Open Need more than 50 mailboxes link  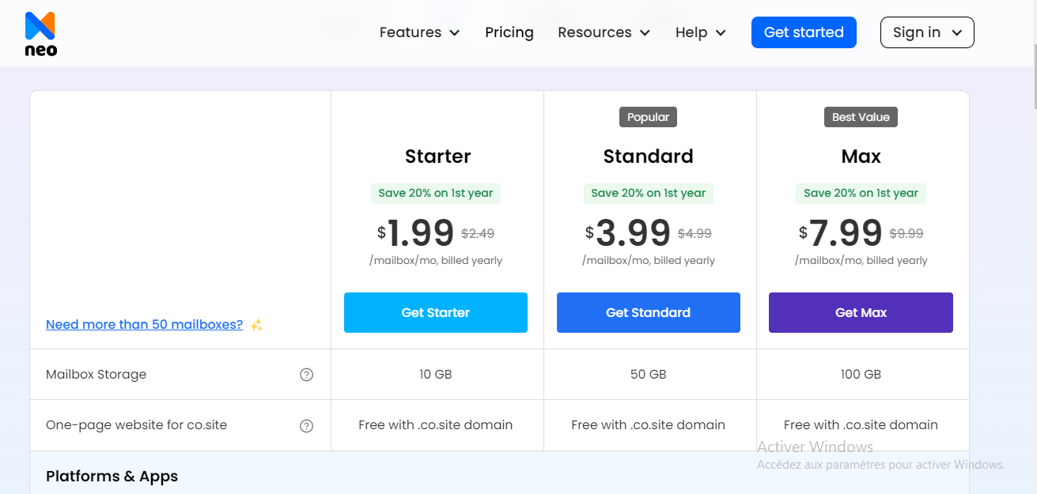click(145, 325)
